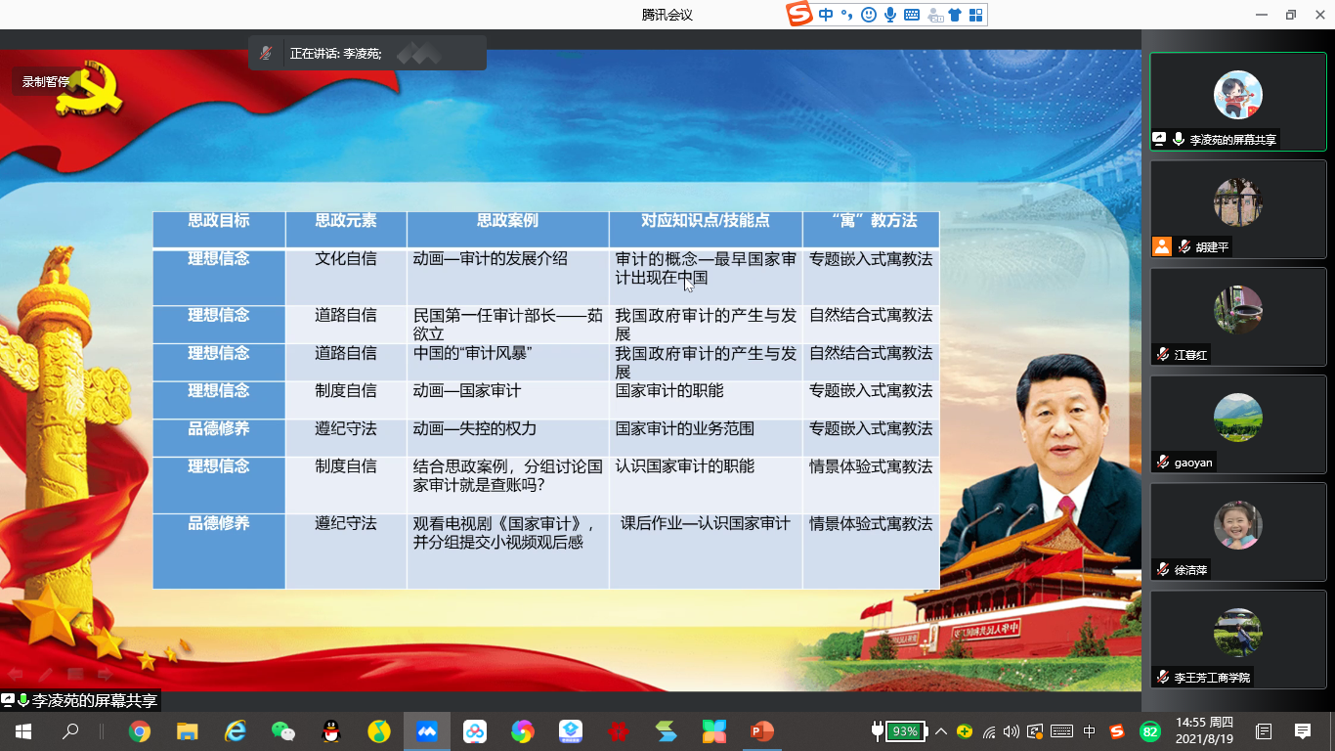The image size is (1335, 751).
Task: Open the Sogou skin shirt icon
Action: (x=954, y=15)
